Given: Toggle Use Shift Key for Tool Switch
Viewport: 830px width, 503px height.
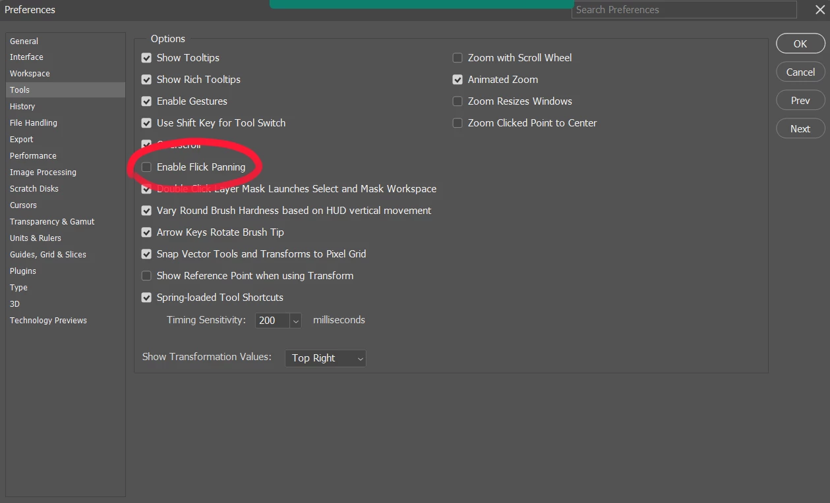Looking at the screenshot, I should (146, 123).
